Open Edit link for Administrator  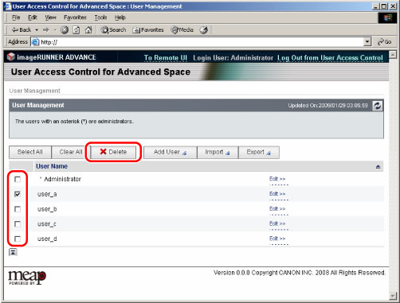point(277,179)
